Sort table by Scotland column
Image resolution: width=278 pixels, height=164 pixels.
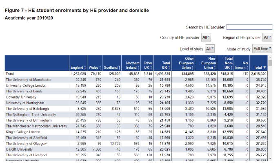pos(111,67)
